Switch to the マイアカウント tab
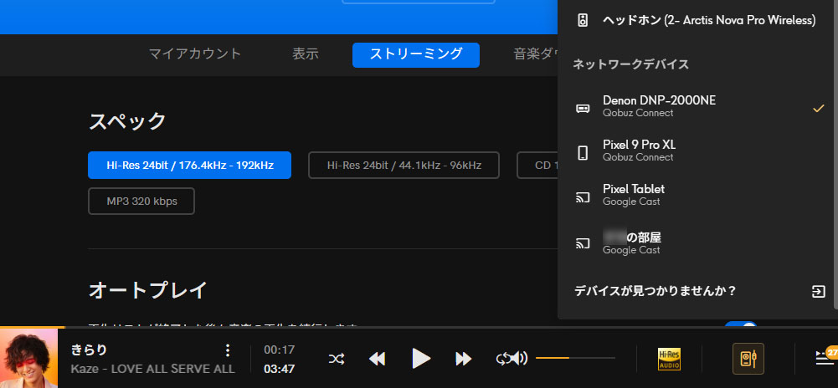 (x=195, y=54)
